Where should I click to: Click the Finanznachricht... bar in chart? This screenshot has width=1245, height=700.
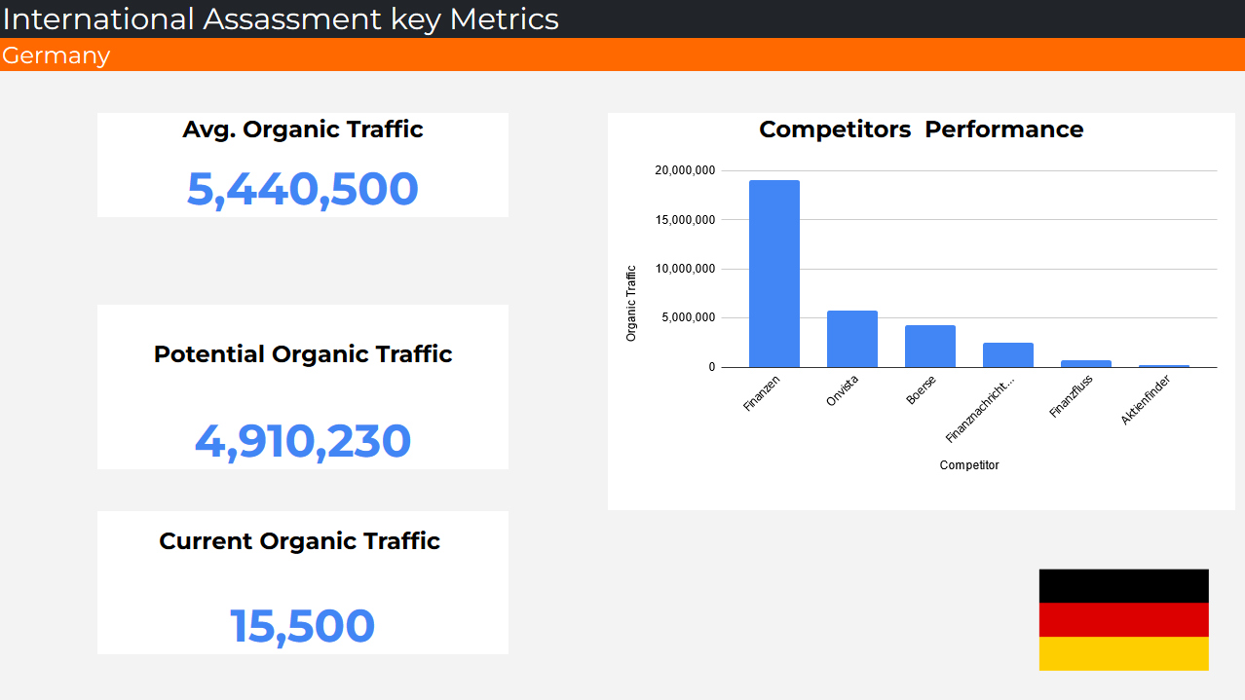point(1007,355)
